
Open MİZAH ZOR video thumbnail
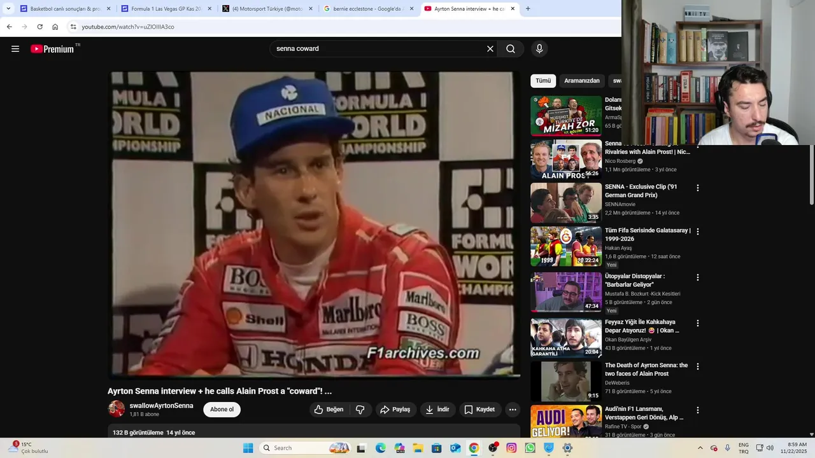[566, 116]
